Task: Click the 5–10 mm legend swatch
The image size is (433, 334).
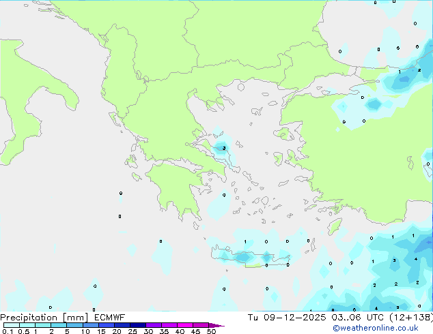Action: [74, 325]
